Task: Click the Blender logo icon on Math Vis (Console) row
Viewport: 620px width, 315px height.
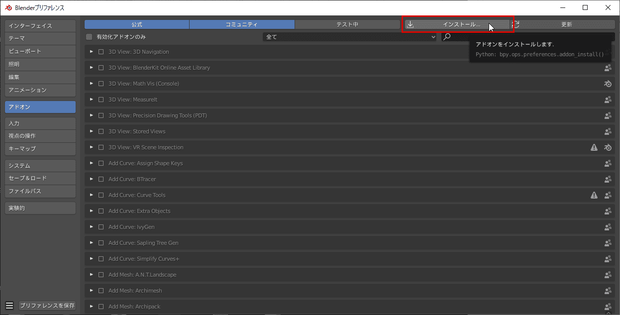Action: [x=608, y=84]
